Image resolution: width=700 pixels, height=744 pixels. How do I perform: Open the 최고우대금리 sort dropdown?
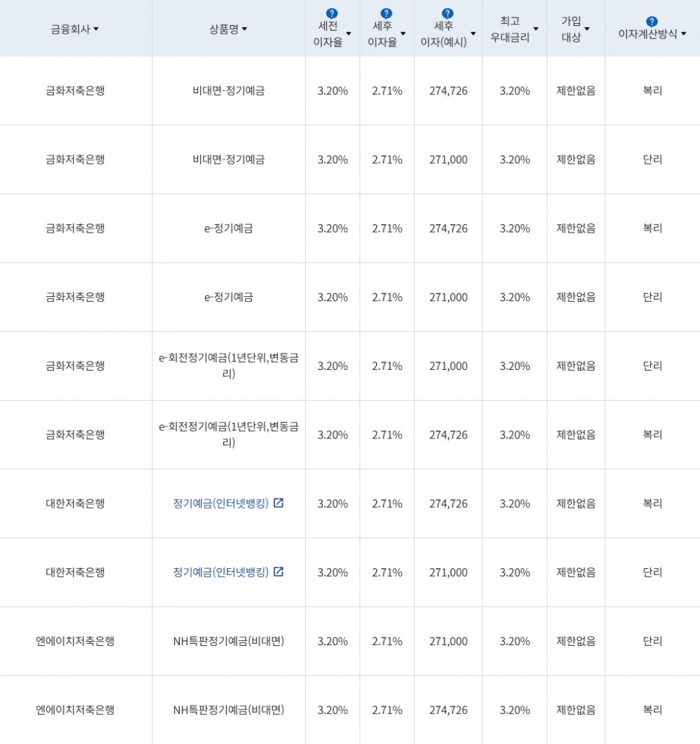(x=536, y=28)
